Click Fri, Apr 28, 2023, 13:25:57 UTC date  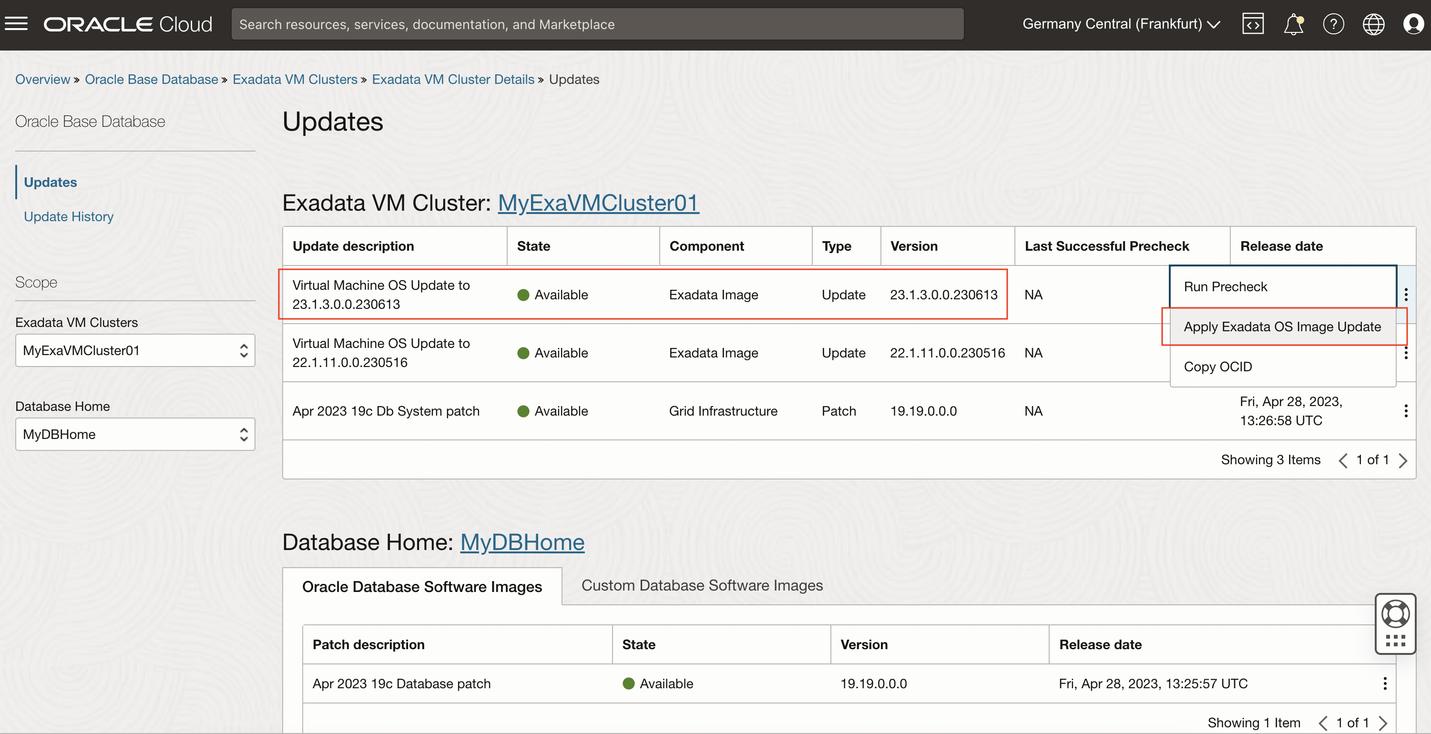[x=1153, y=683]
